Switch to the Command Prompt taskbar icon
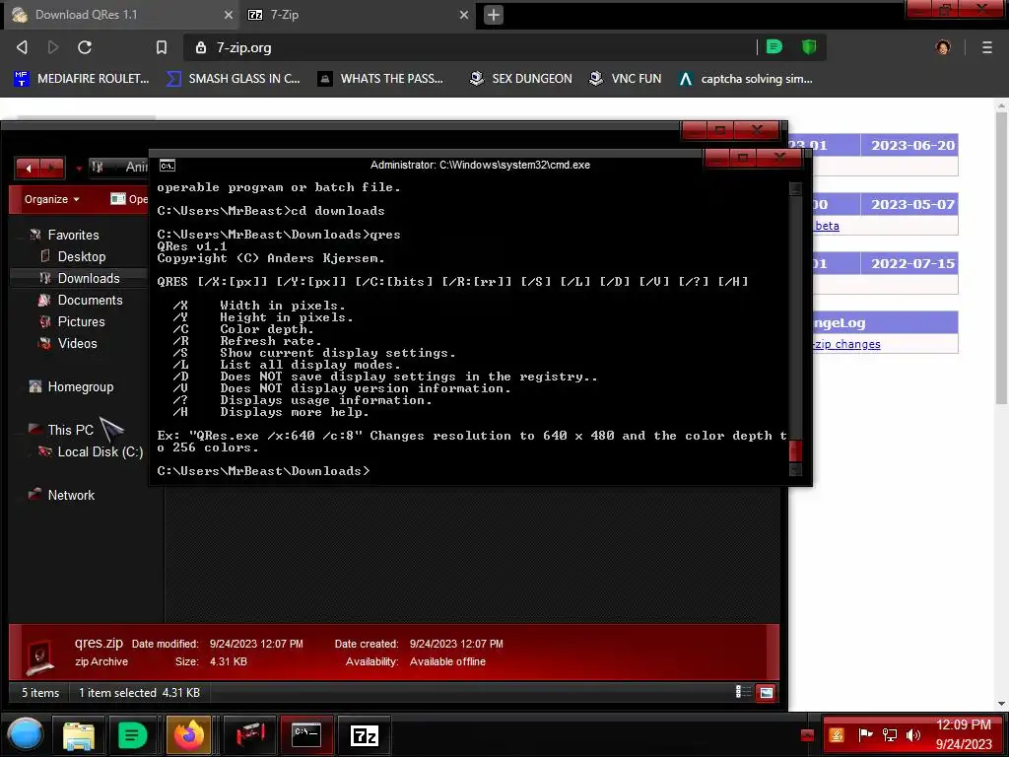 pyautogui.click(x=306, y=735)
